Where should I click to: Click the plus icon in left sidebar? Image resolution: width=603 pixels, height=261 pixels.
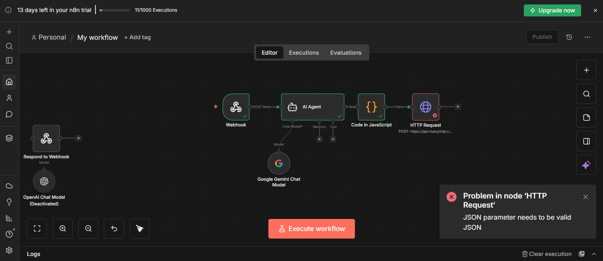tap(9, 32)
